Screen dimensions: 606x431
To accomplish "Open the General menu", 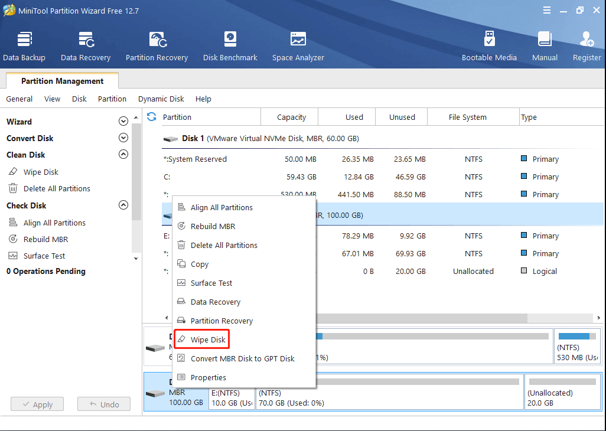I will tap(19, 99).
